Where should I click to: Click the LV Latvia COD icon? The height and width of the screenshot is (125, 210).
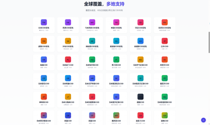click(92, 97)
